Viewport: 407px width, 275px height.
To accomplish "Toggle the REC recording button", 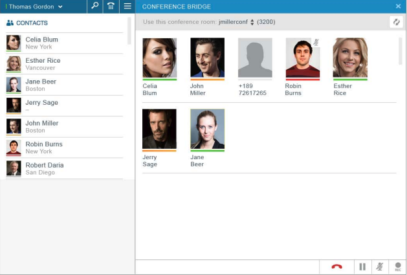I will click(398, 267).
